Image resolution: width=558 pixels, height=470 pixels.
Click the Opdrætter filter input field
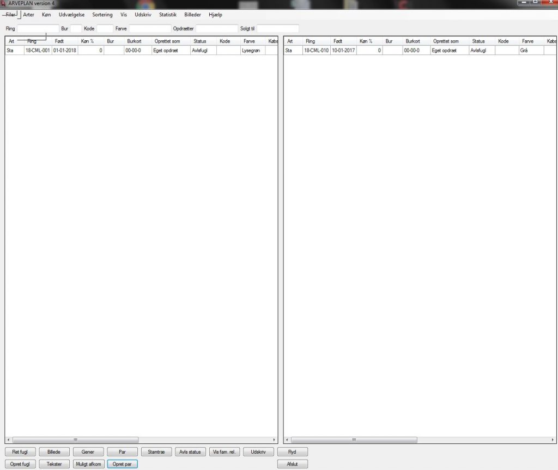(217, 28)
